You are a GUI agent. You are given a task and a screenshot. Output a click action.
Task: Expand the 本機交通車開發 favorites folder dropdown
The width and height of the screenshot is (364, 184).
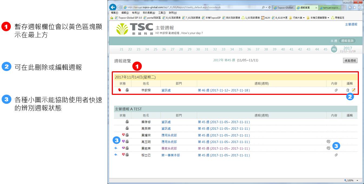point(328,18)
